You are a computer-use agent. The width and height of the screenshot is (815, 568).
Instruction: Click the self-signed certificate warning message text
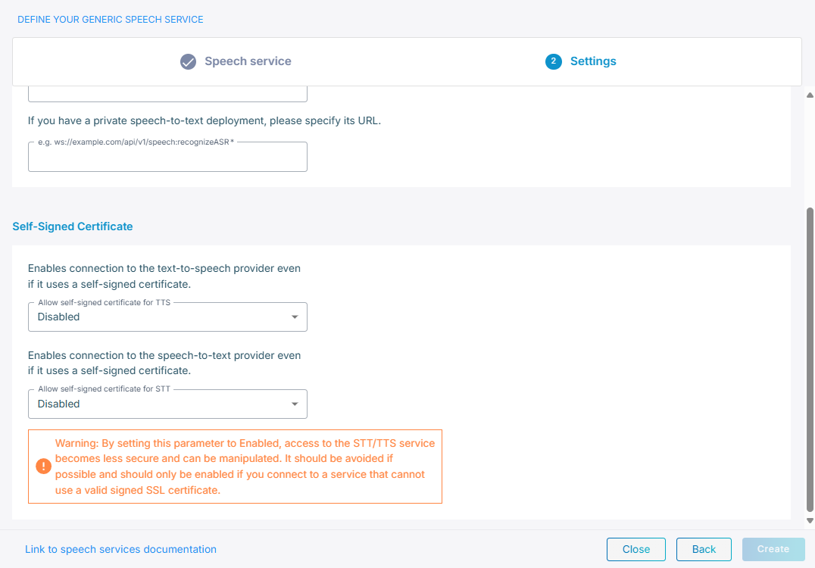245,467
